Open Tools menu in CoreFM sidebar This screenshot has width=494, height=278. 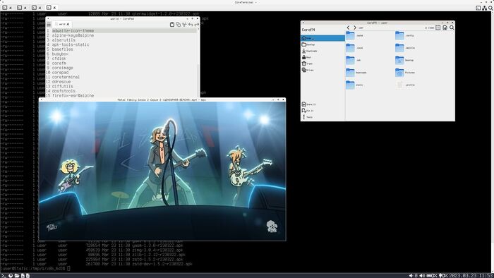click(x=308, y=117)
